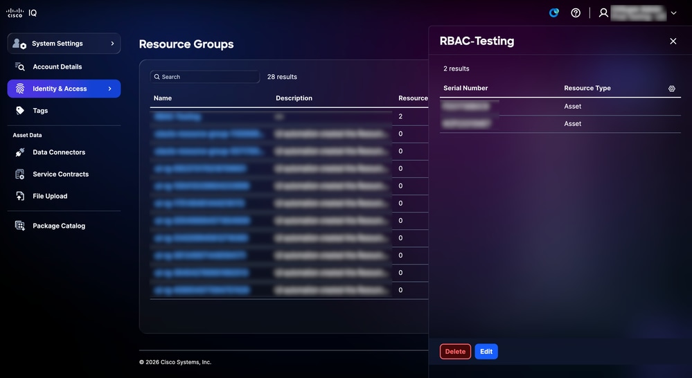Screen dimensions: 692x378
Task: Sort by Resource Type column
Action: point(587,88)
